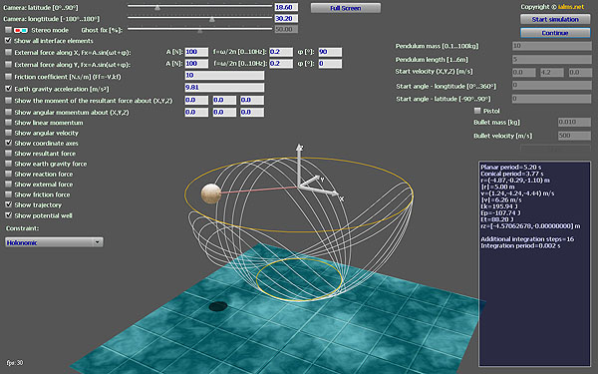This screenshot has height=374, width=598.
Task: Enable the Pistol checkbox
Action: pyautogui.click(x=477, y=111)
